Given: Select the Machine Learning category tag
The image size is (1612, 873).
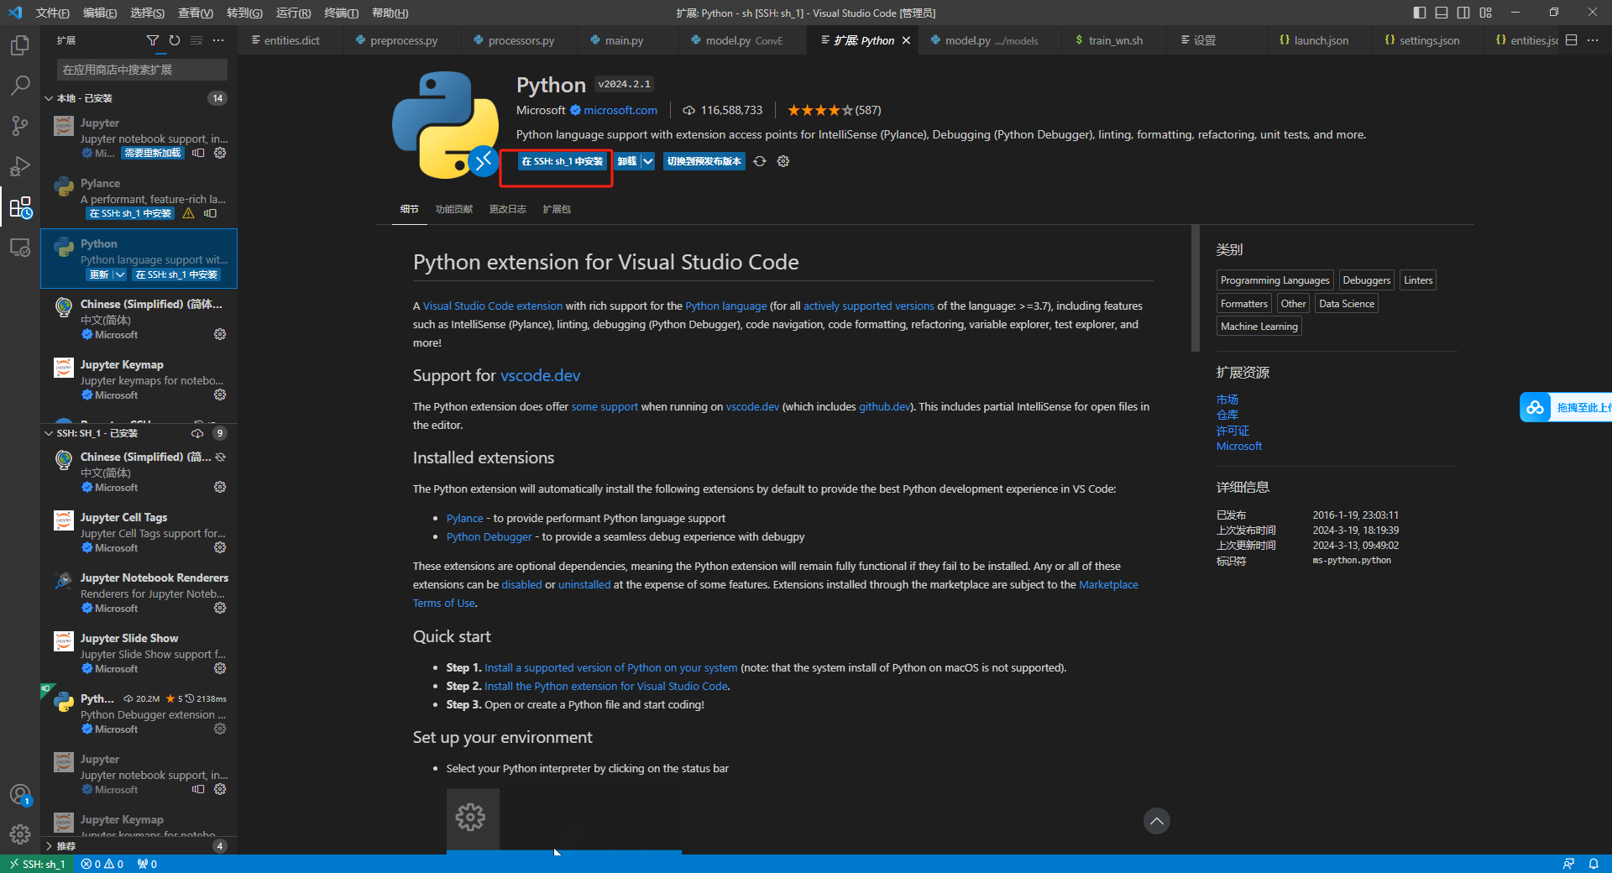Looking at the screenshot, I should 1259,327.
